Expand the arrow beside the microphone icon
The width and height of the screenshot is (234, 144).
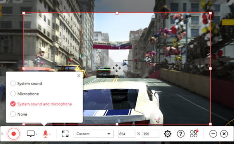(x=50, y=135)
